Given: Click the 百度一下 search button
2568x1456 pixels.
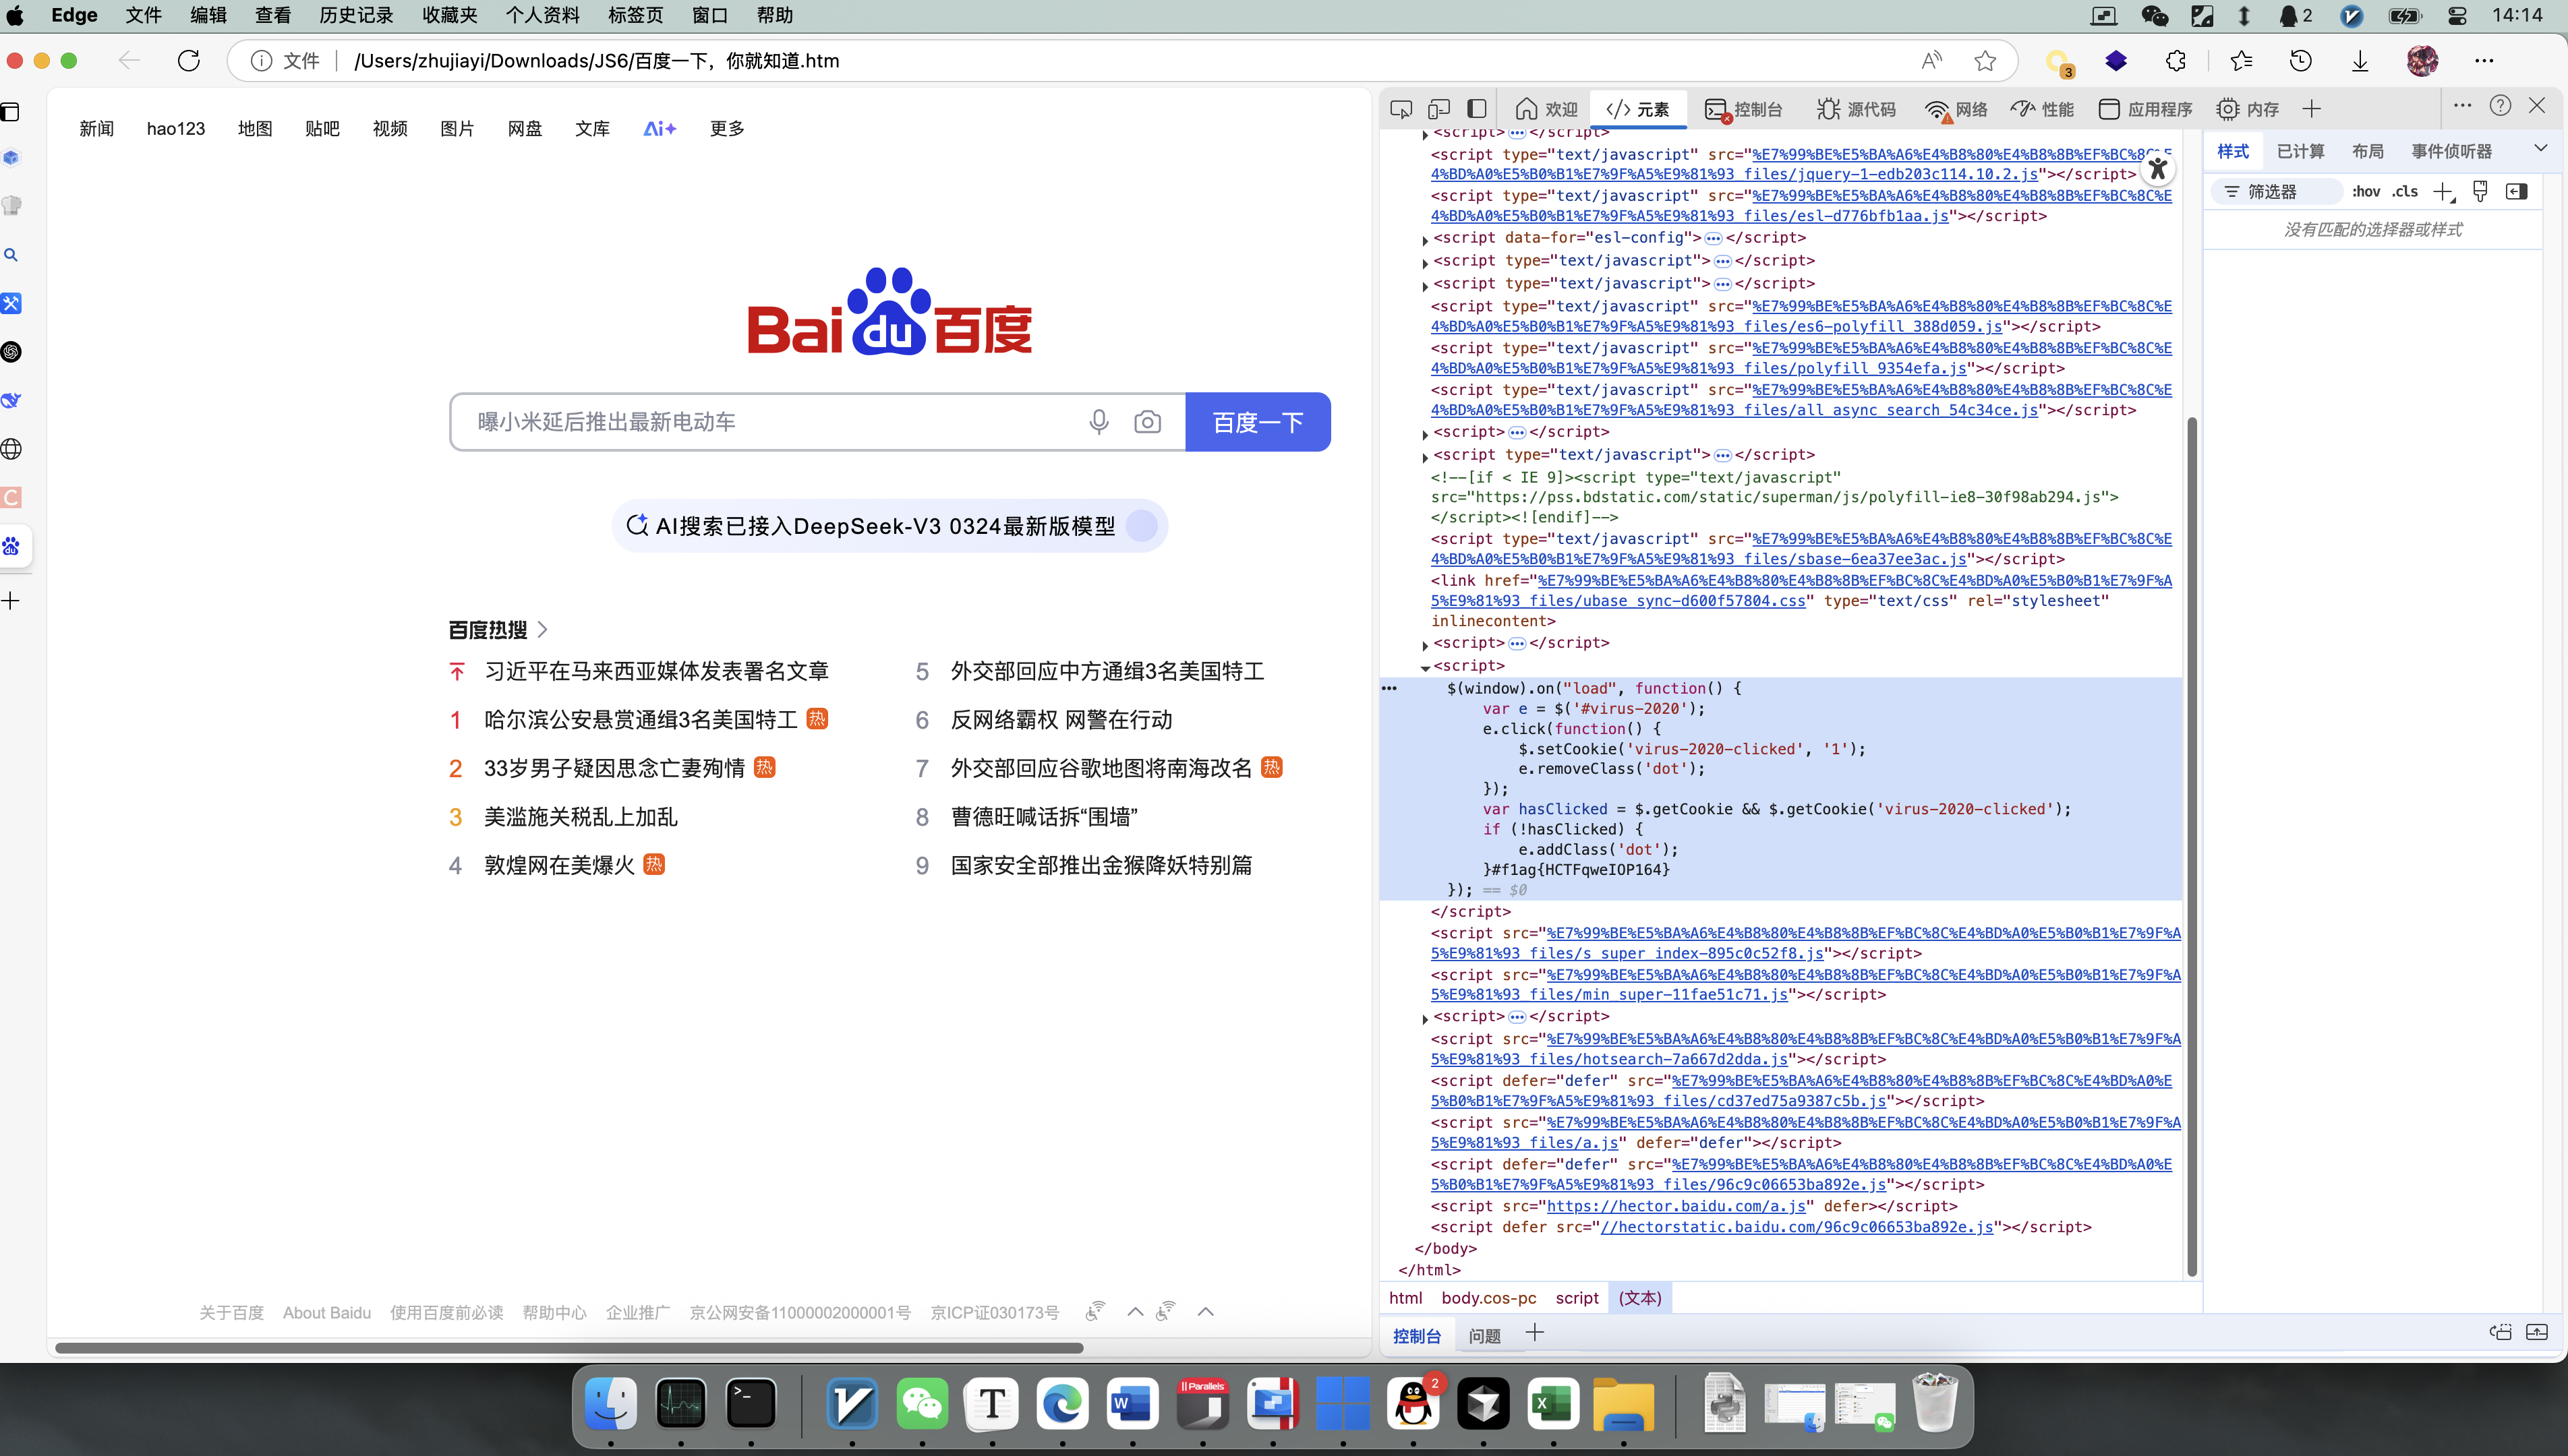Looking at the screenshot, I should [1258, 422].
